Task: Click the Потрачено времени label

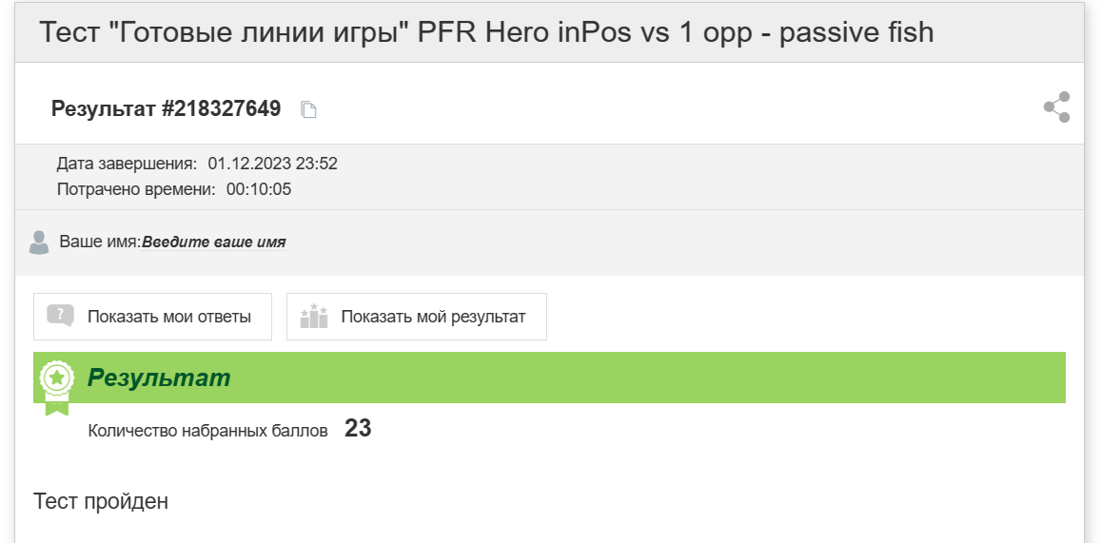Action: [x=136, y=189]
